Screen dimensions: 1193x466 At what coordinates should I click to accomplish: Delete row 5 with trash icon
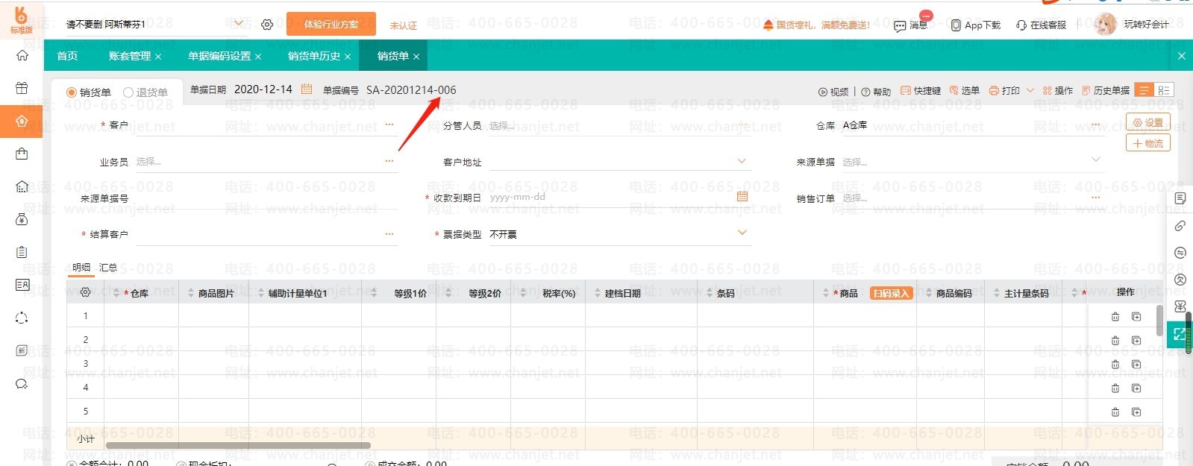pos(1115,412)
